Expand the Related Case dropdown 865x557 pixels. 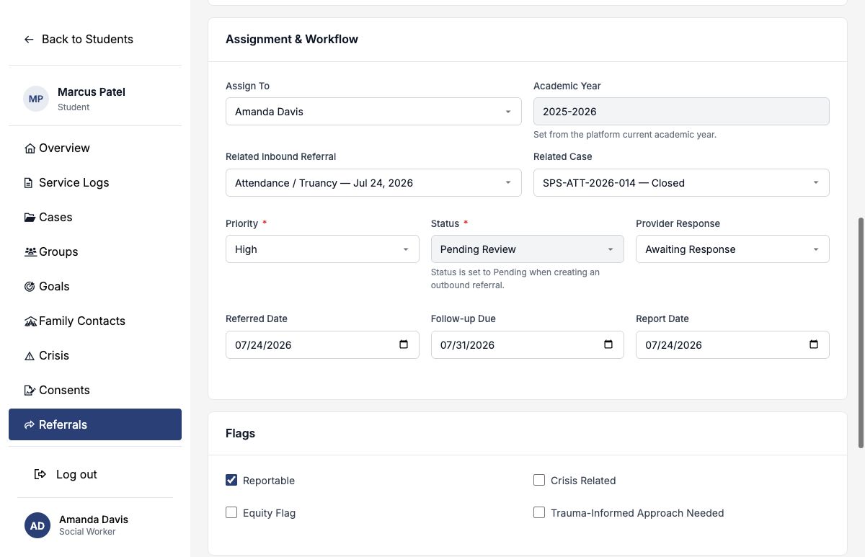pos(681,183)
